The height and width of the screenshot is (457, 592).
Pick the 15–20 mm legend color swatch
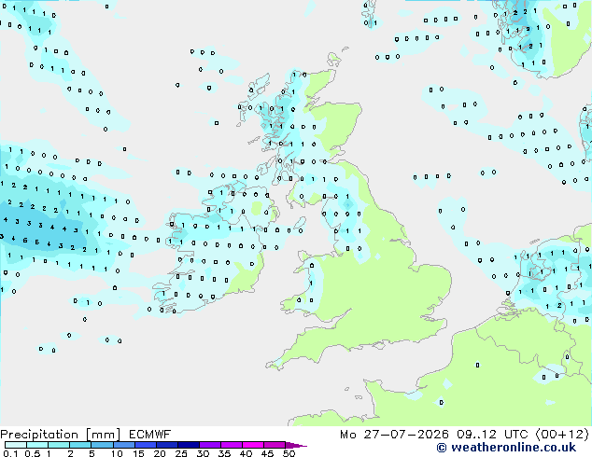(146, 445)
